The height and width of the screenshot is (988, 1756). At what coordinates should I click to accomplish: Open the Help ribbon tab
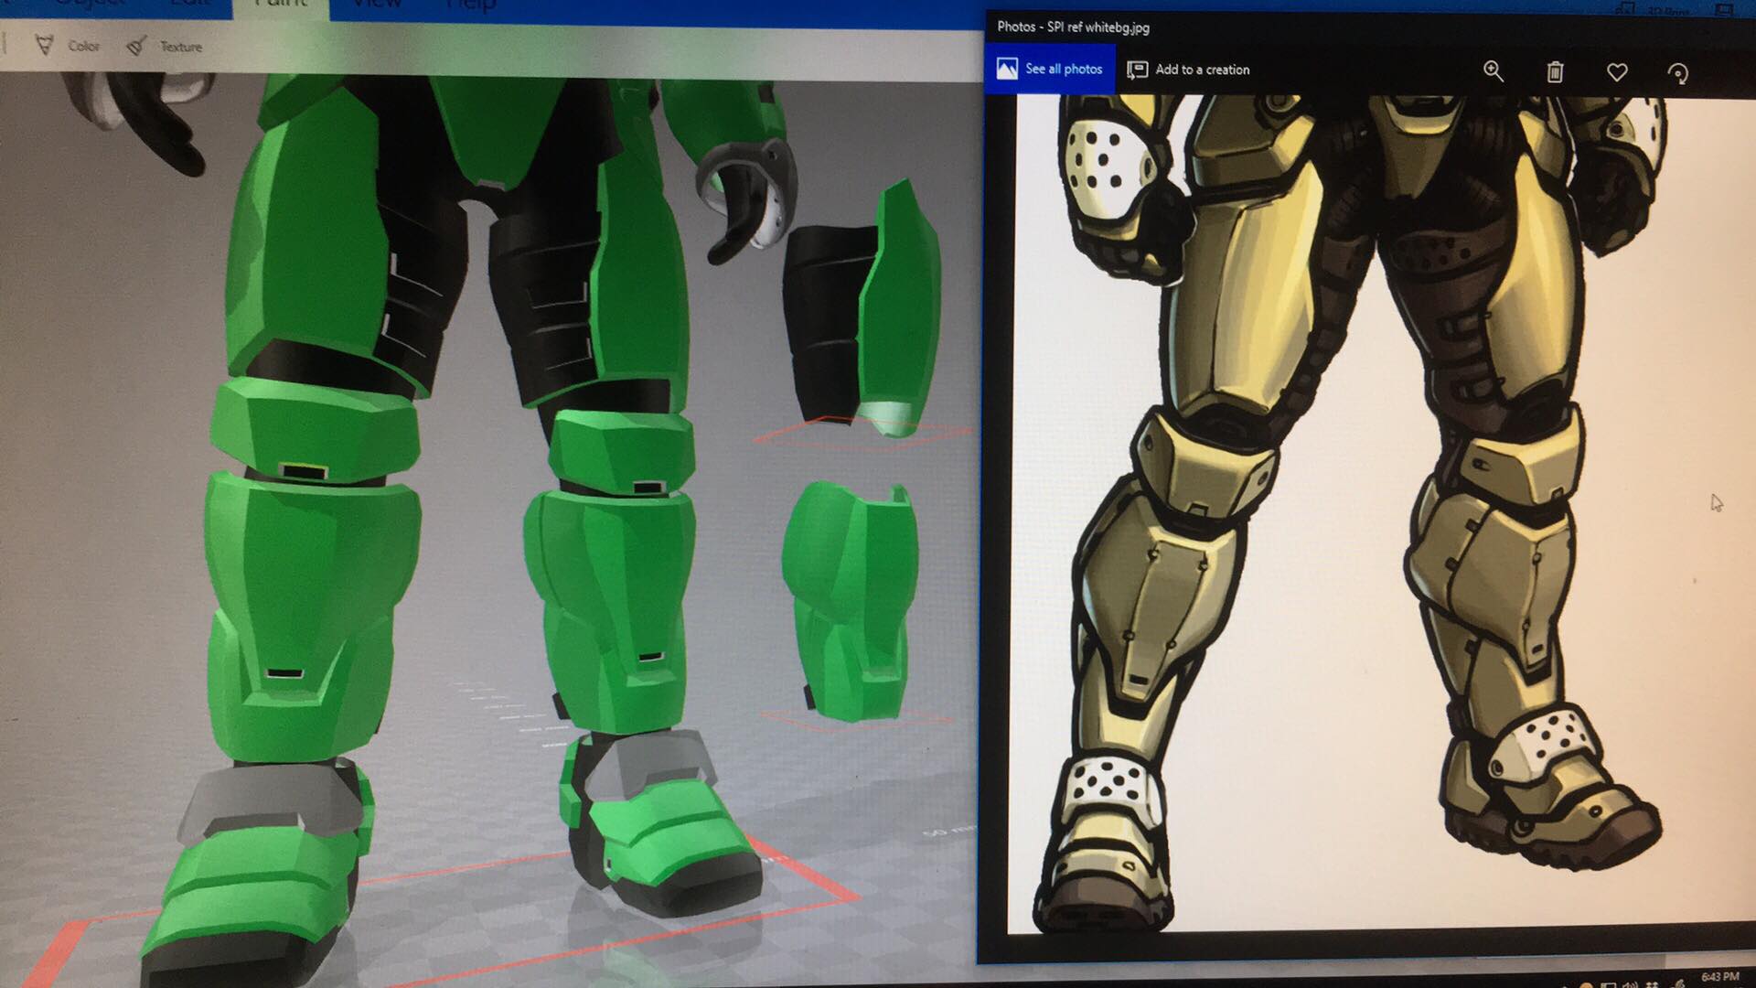click(470, 5)
